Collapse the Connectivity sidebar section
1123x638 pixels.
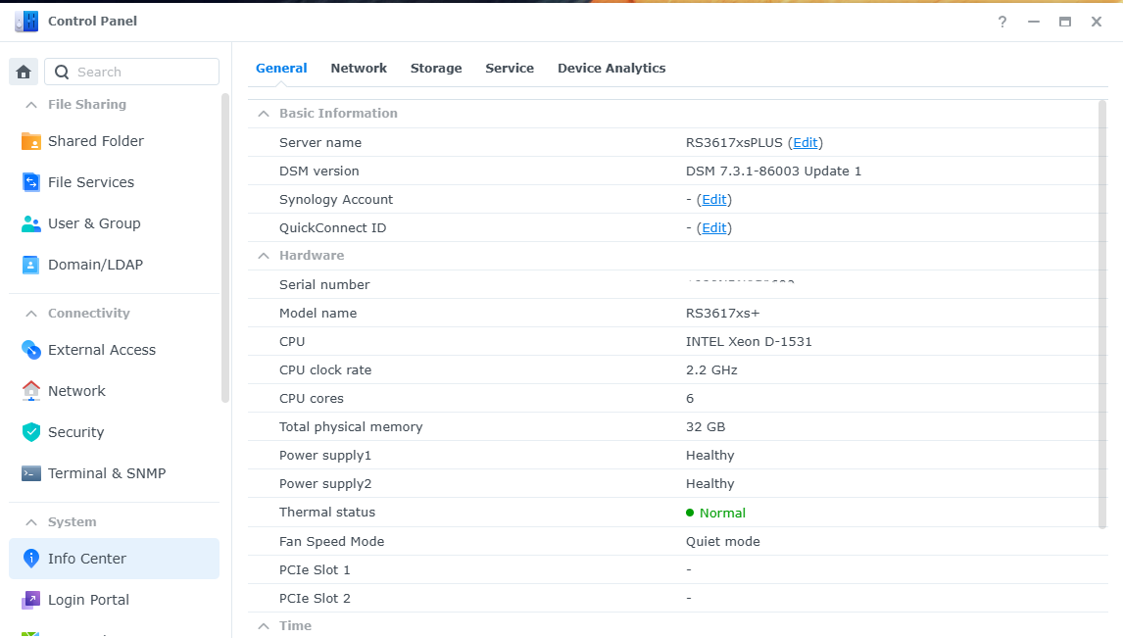(30, 314)
